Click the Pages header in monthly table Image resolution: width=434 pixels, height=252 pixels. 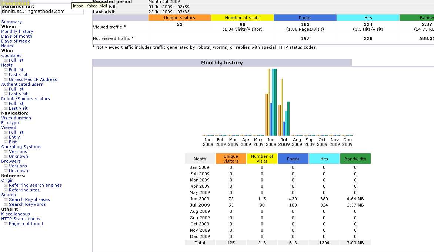click(293, 159)
